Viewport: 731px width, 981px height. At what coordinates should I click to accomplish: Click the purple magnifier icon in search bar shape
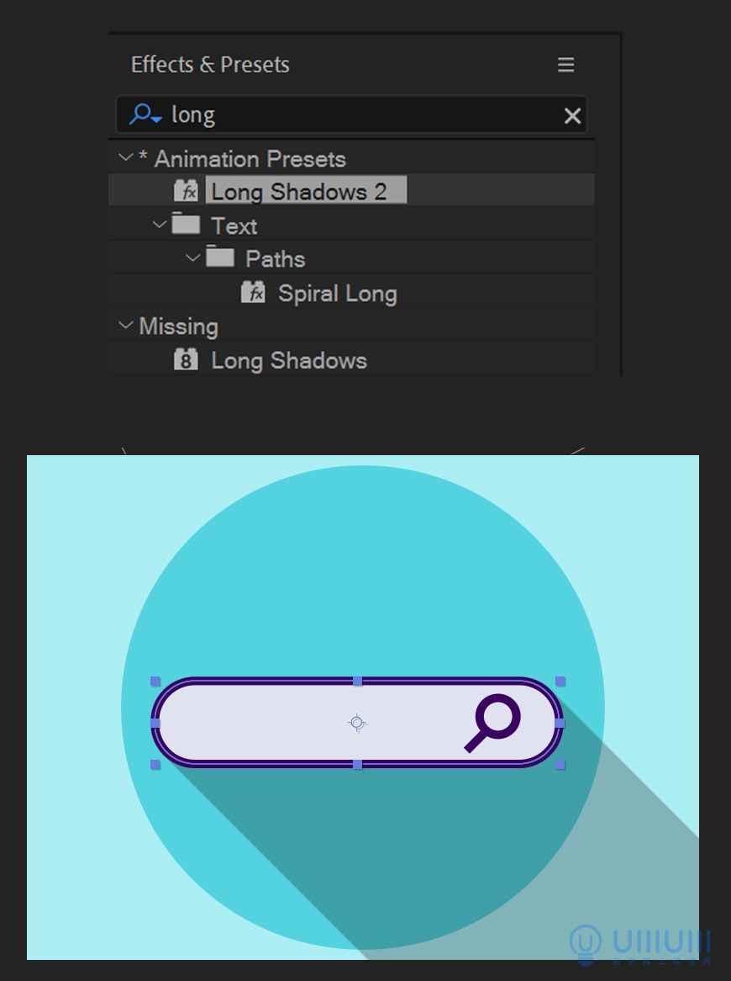[x=493, y=723]
